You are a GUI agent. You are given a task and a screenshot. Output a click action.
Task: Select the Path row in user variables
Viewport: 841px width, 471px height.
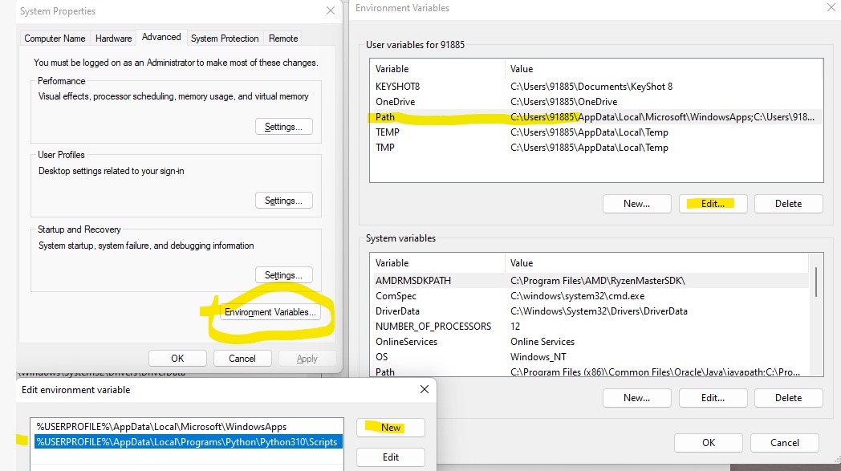[x=594, y=117]
